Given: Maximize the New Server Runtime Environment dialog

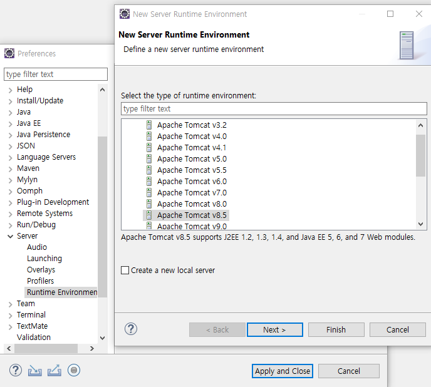Looking at the screenshot, I should (x=390, y=14).
